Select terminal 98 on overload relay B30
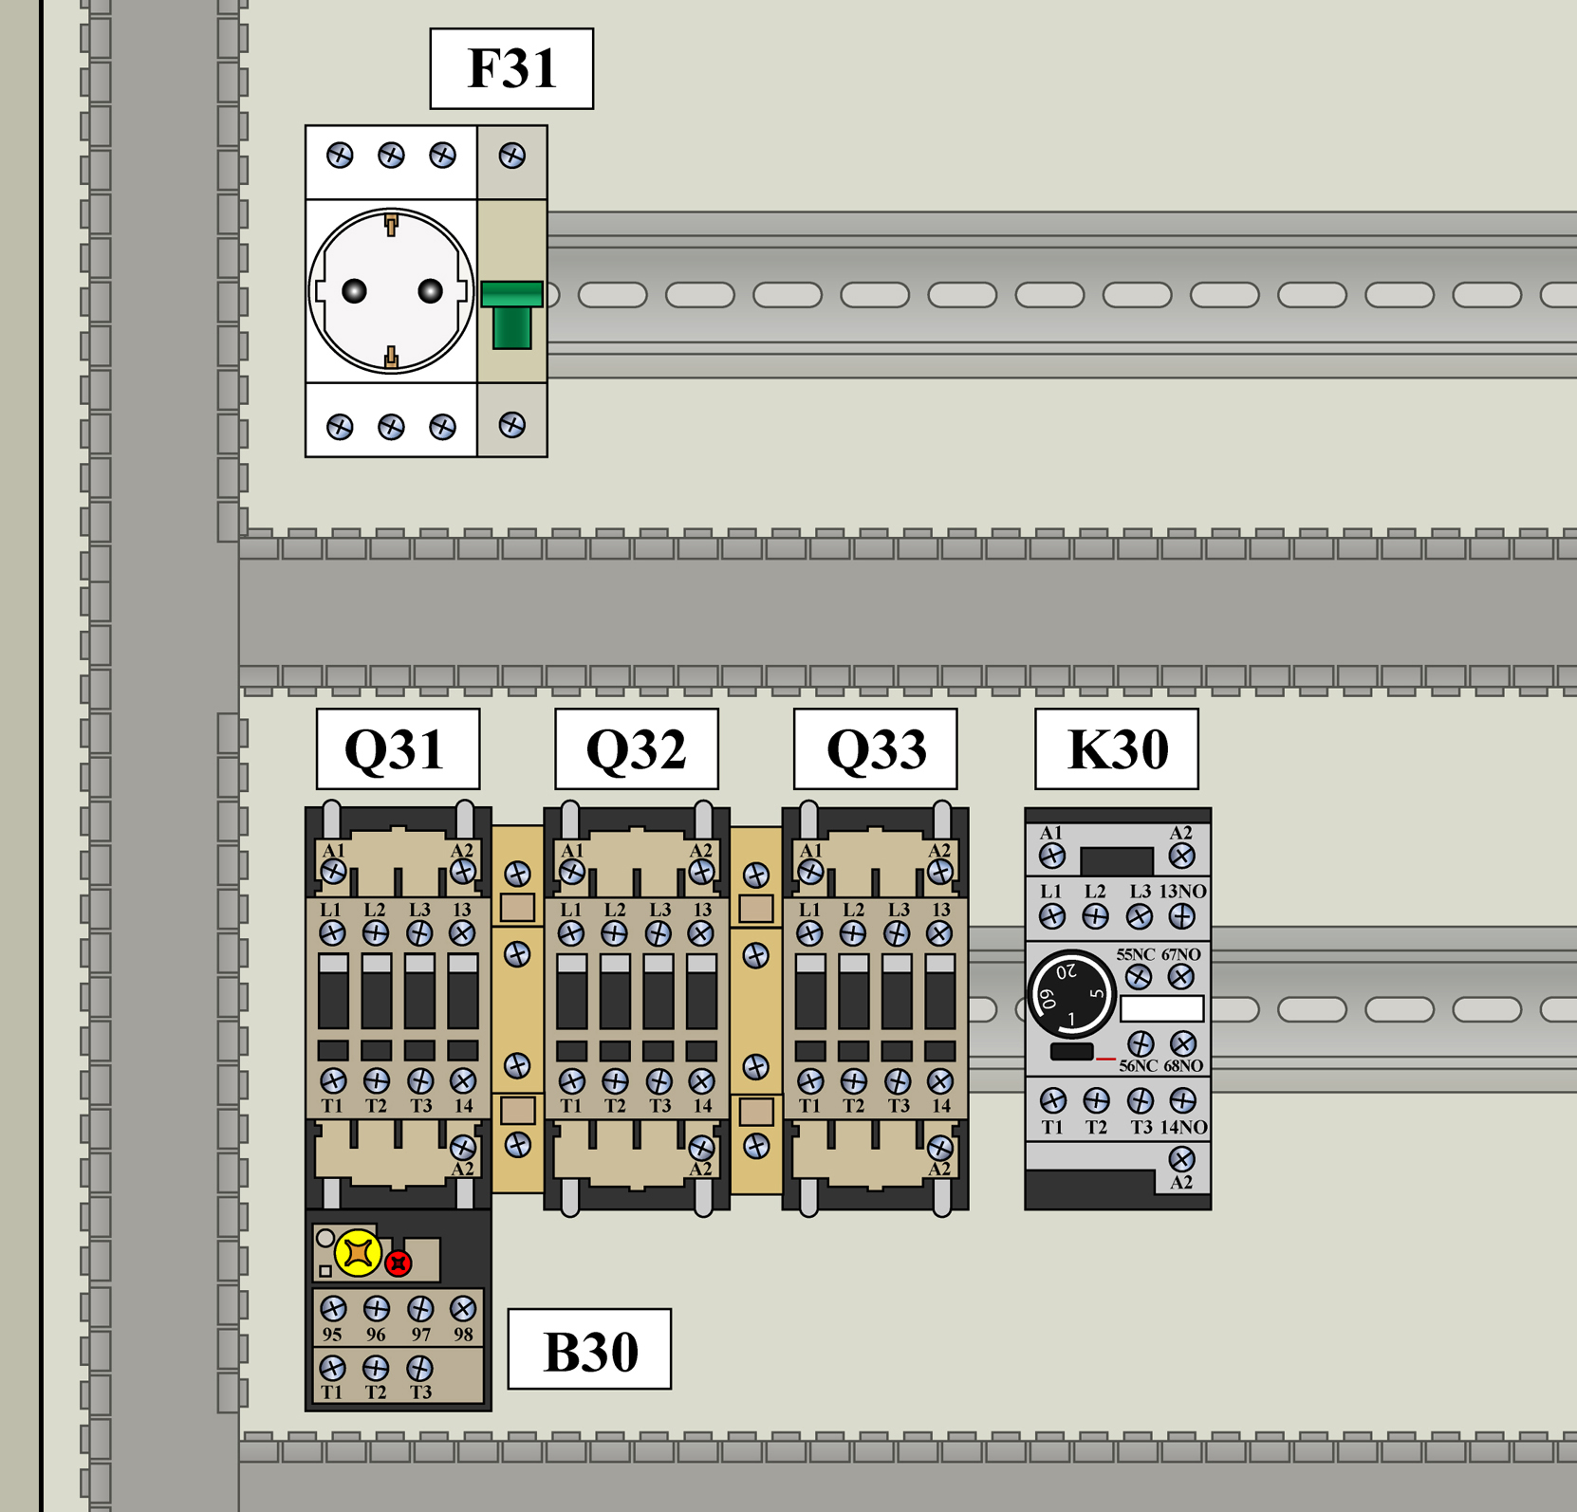This screenshot has width=1577, height=1512. click(463, 1310)
